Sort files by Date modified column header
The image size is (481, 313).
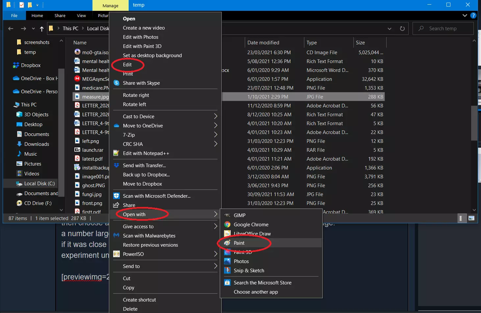click(263, 43)
